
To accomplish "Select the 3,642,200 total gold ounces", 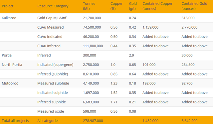I will tap(189, 121).
